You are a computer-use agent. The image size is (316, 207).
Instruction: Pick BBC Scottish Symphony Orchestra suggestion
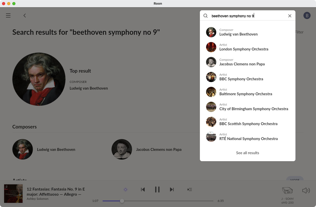tap(248, 122)
